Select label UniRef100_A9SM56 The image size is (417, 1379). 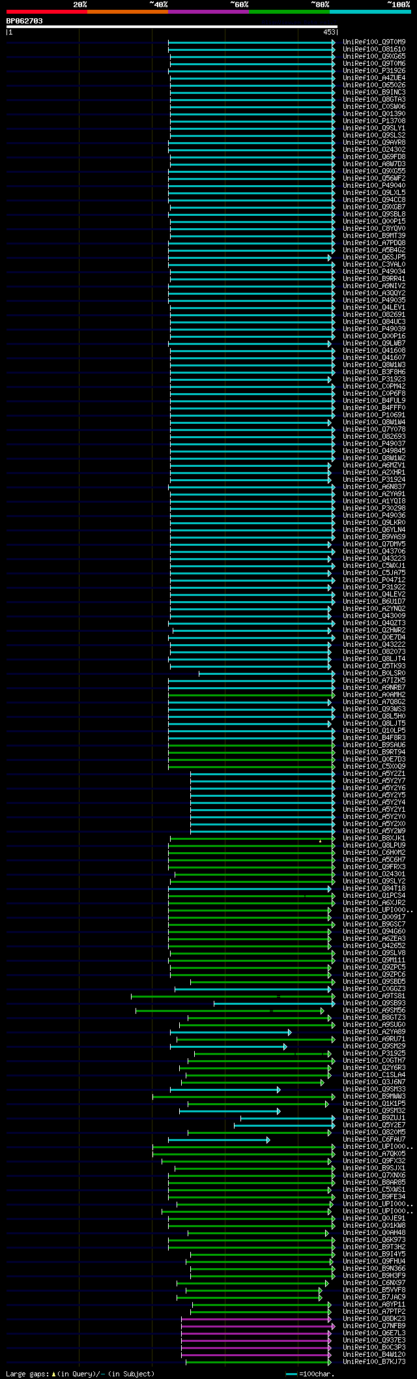[x=374, y=1010]
